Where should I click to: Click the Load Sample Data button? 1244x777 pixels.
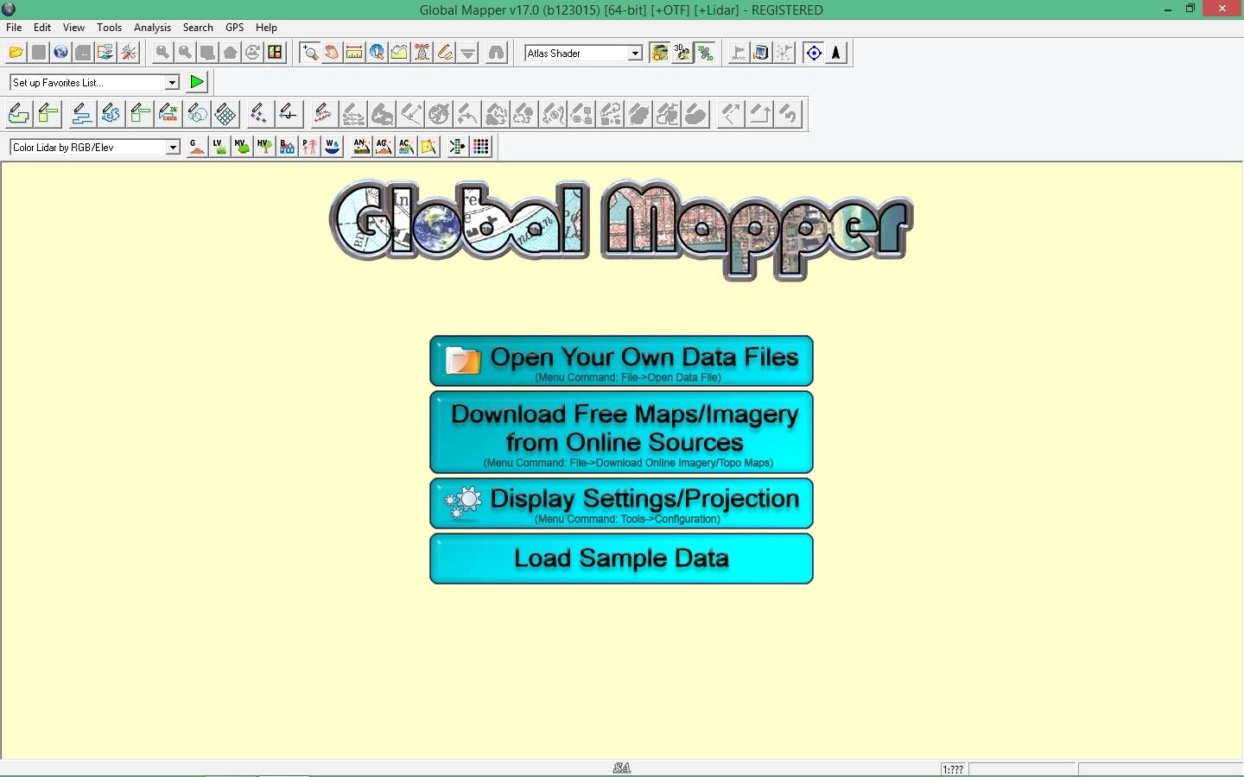621,559
